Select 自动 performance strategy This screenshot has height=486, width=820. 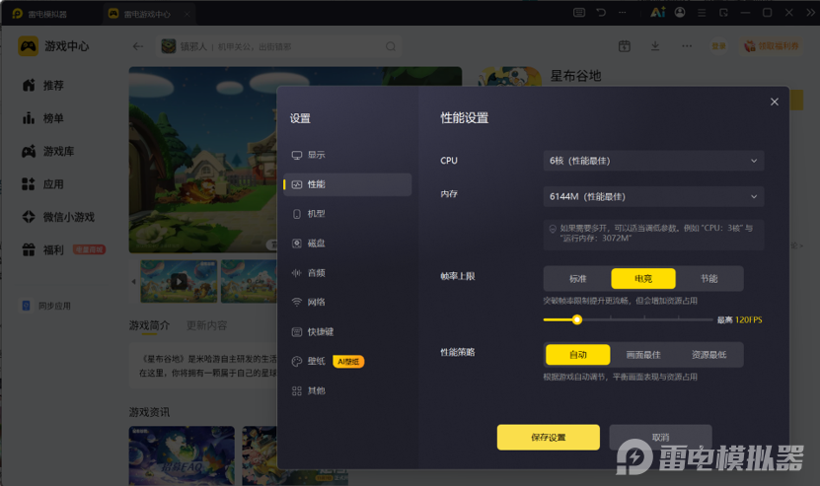(578, 354)
